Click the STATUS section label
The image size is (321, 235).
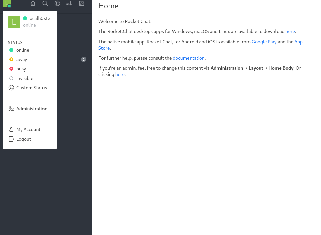[x=15, y=42]
